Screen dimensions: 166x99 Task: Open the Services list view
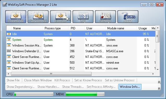tap(38, 17)
